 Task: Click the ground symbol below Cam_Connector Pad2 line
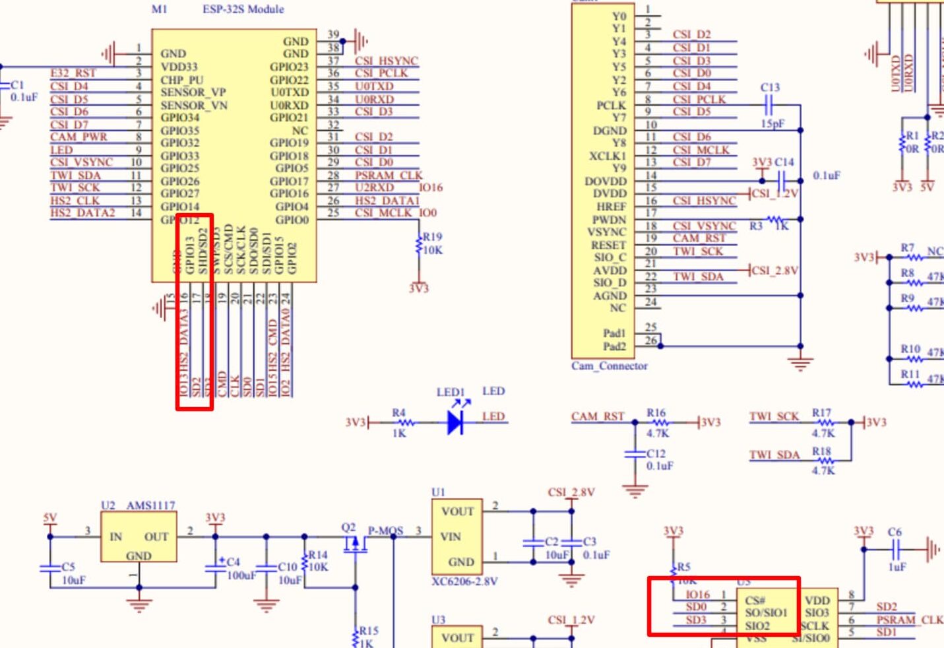800,364
